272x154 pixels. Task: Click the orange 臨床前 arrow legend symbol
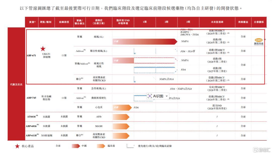[x=101, y=146]
